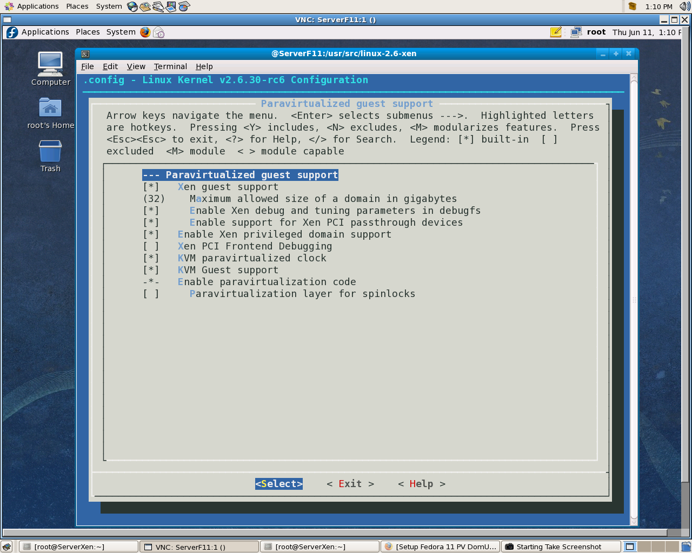The width and height of the screenshot is (692, 553).
Task: Open the terminal Edit menu
Action: pyautogui.click(x=110, y=66)
